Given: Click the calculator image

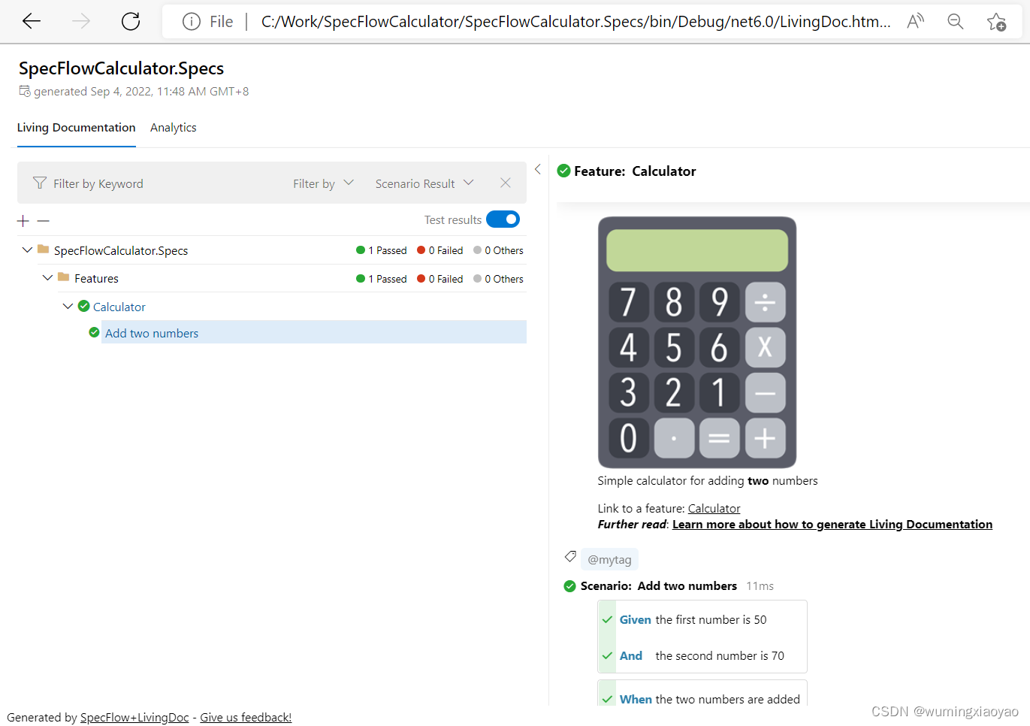Looking at the screenshot, I should tap(697, 343).
